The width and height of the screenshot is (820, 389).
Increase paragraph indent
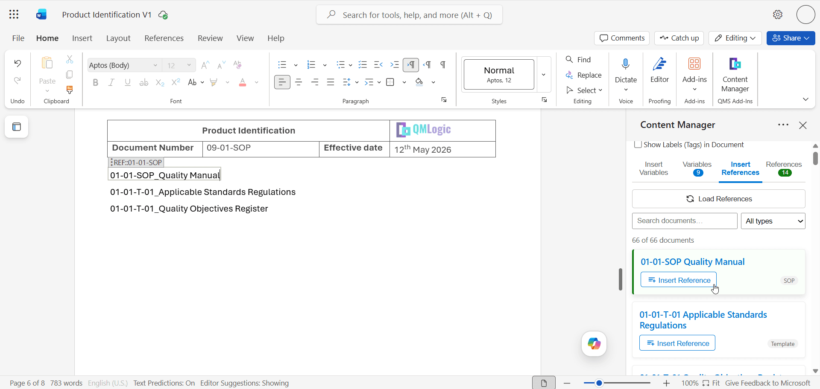coord(395,65)
